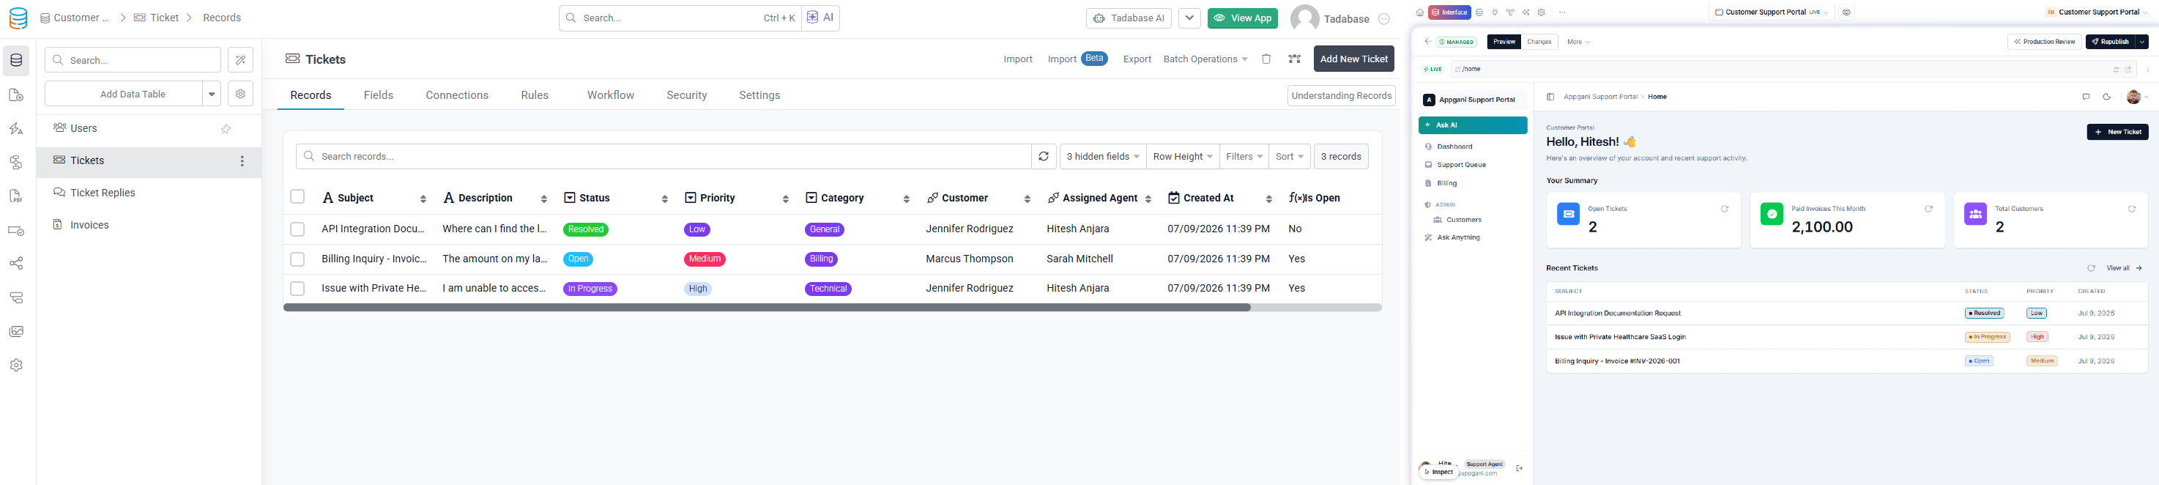Click the eye preview icon next to Customer Support Portal
Image resolution: width=2159 pixels, height=485 pixels.
[1846, 12]
